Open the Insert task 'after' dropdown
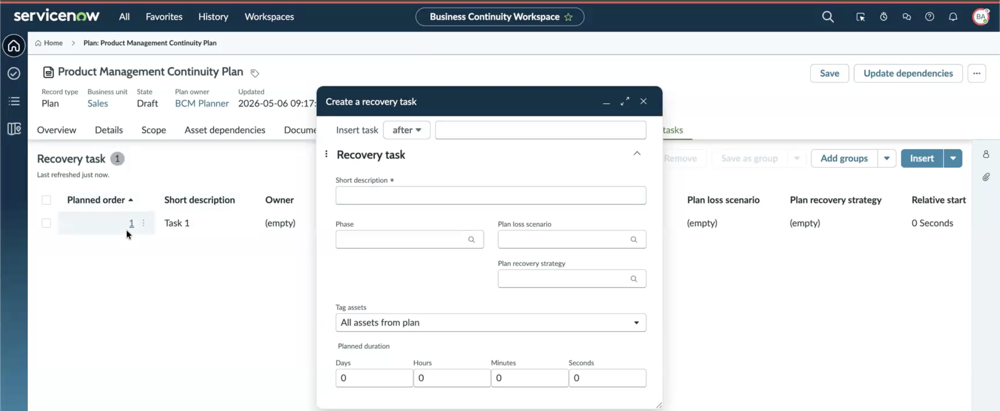This screenshot has height=411, width=1000. point(407,130)
